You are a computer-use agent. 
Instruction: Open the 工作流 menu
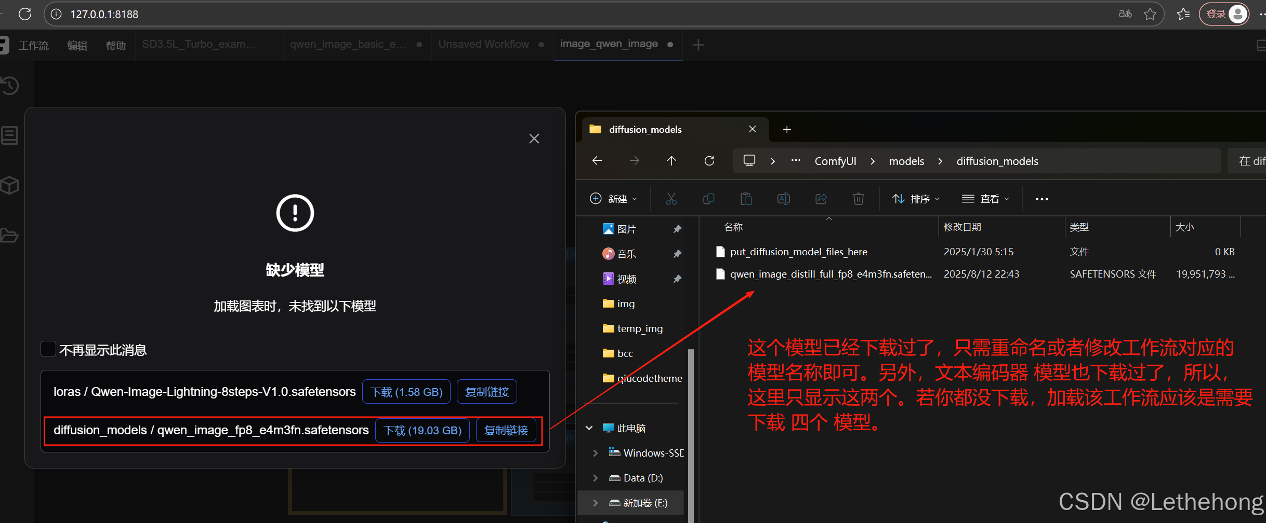point(34,45)
